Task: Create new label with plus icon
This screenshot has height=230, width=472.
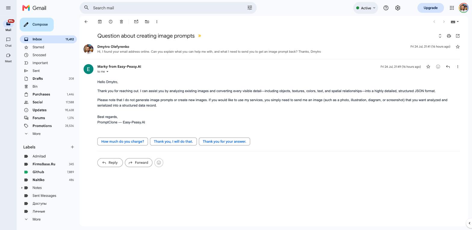Action: click(72, 147)
